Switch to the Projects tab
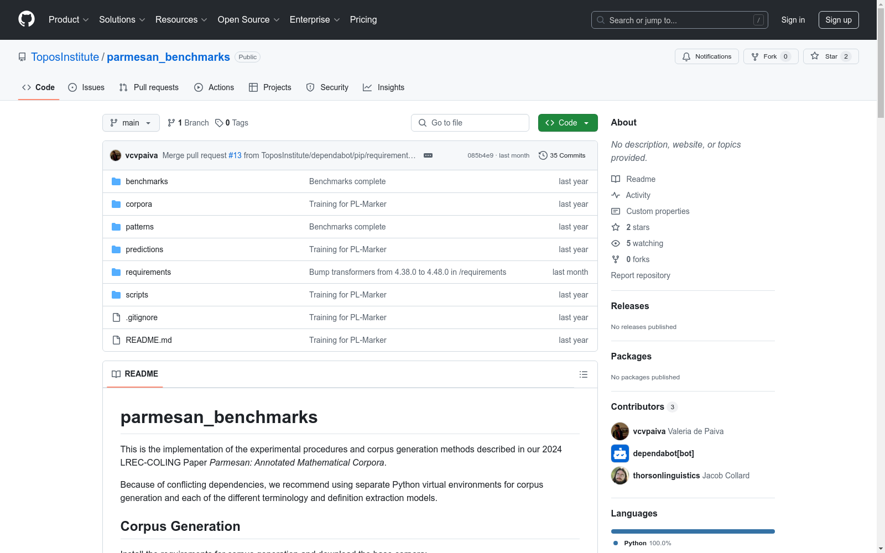The width and height of the screenshot is (885, 553). point(270,87)
